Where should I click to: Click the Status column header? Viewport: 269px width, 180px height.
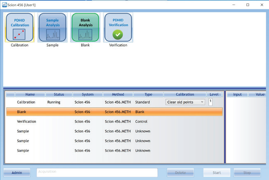(58, 94)
